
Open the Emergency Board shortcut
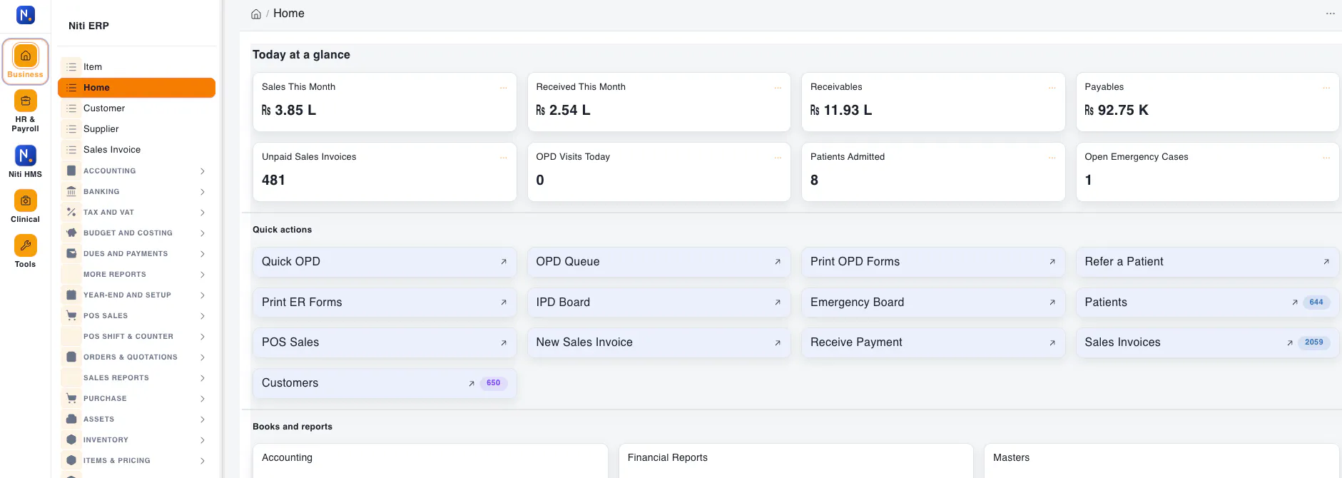point(933,302)
